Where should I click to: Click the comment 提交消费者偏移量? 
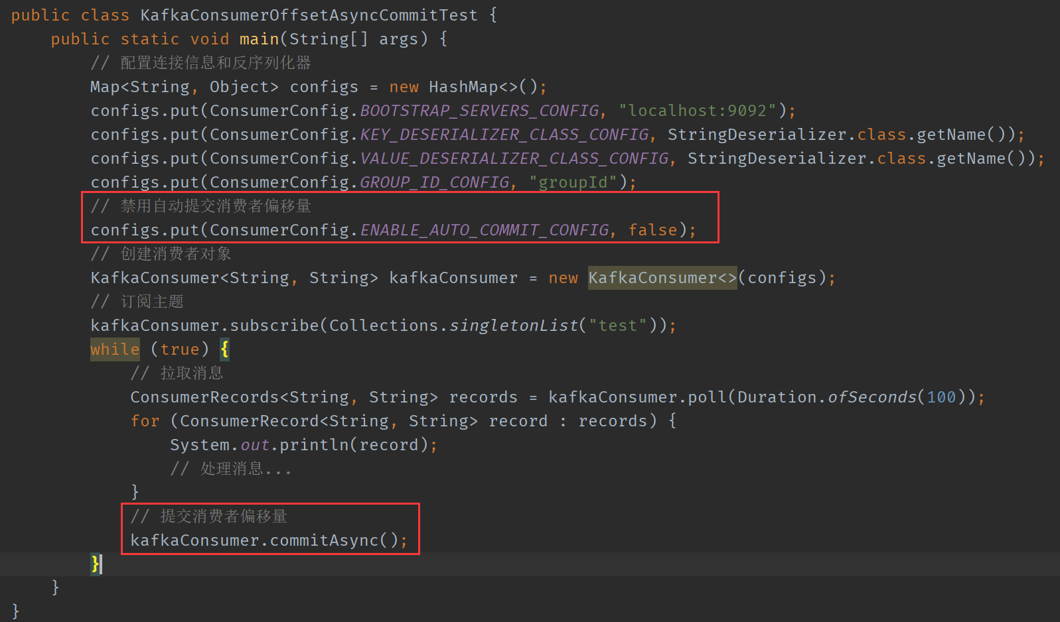pyautogui.click(x=208, y=517)
